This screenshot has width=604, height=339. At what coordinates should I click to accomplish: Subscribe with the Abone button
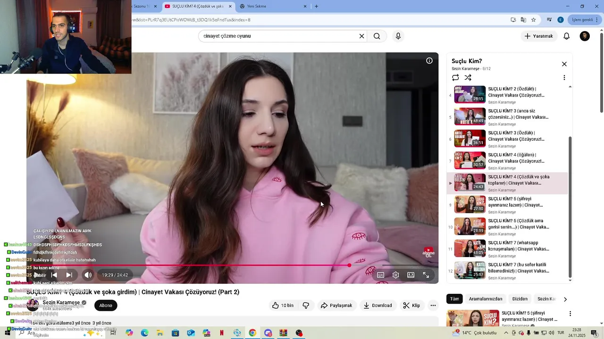click(106, 306)
